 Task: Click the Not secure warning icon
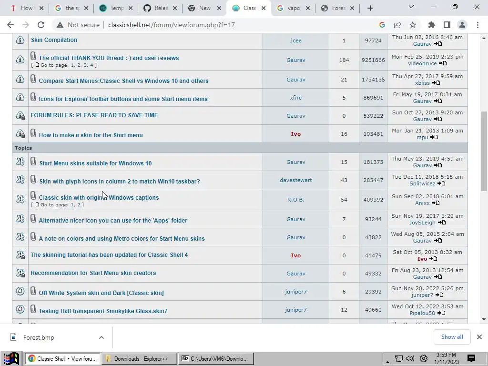(x=60, y=25)
